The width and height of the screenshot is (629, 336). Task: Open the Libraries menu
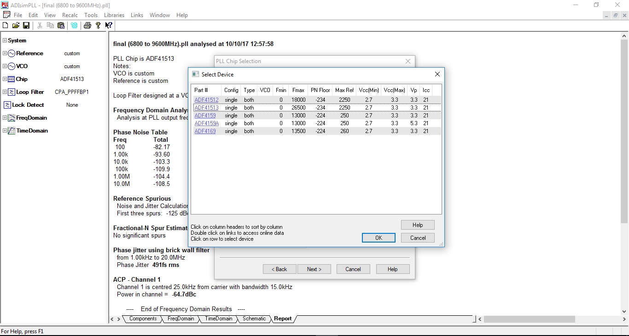(114, 15)
